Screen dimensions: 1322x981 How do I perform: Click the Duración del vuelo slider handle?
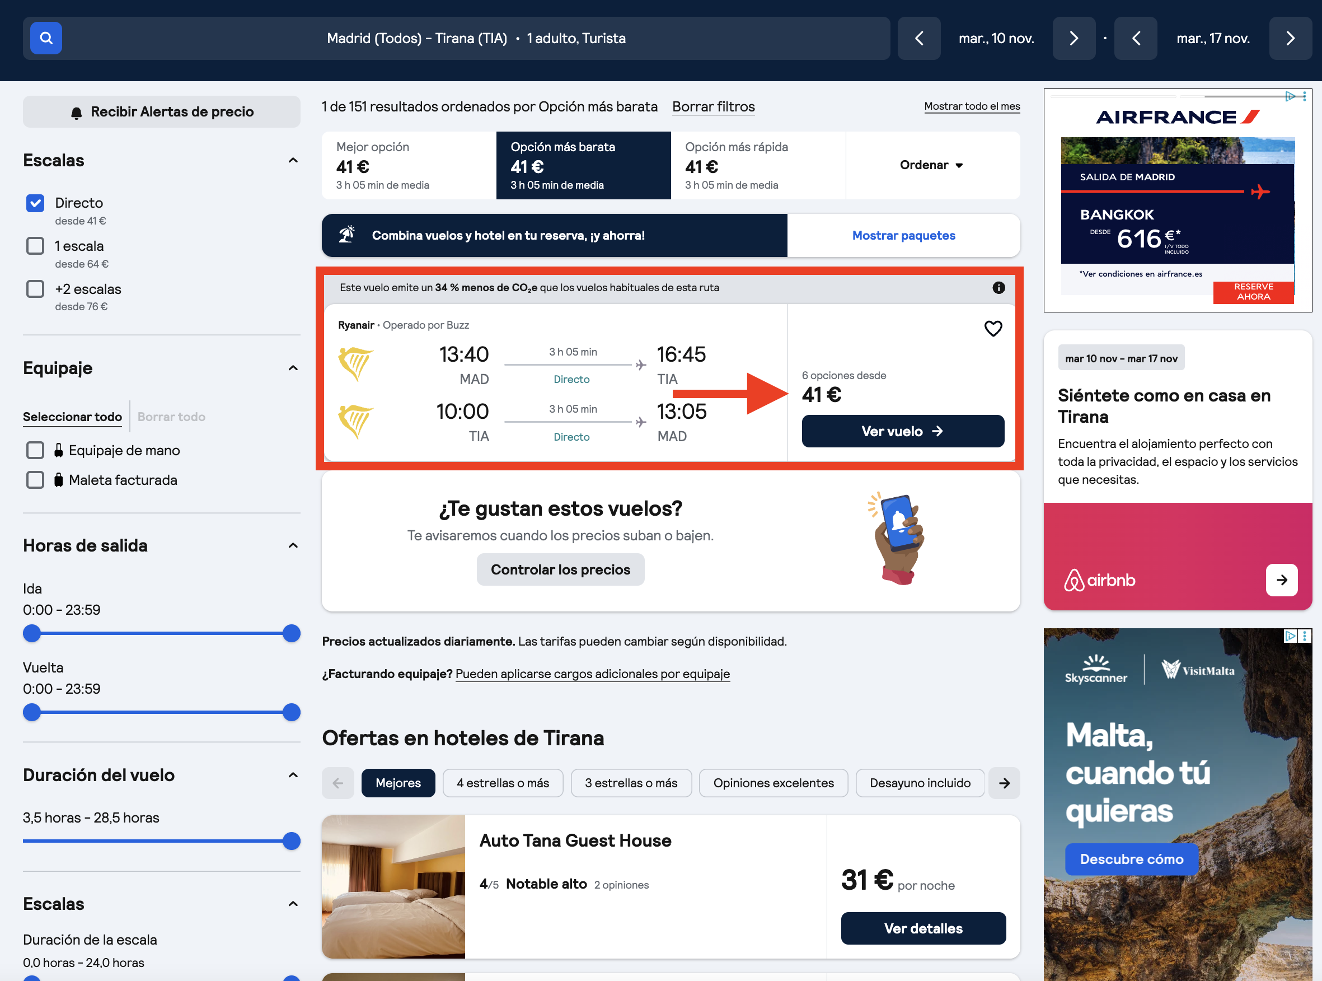click(x=291, y=842)
